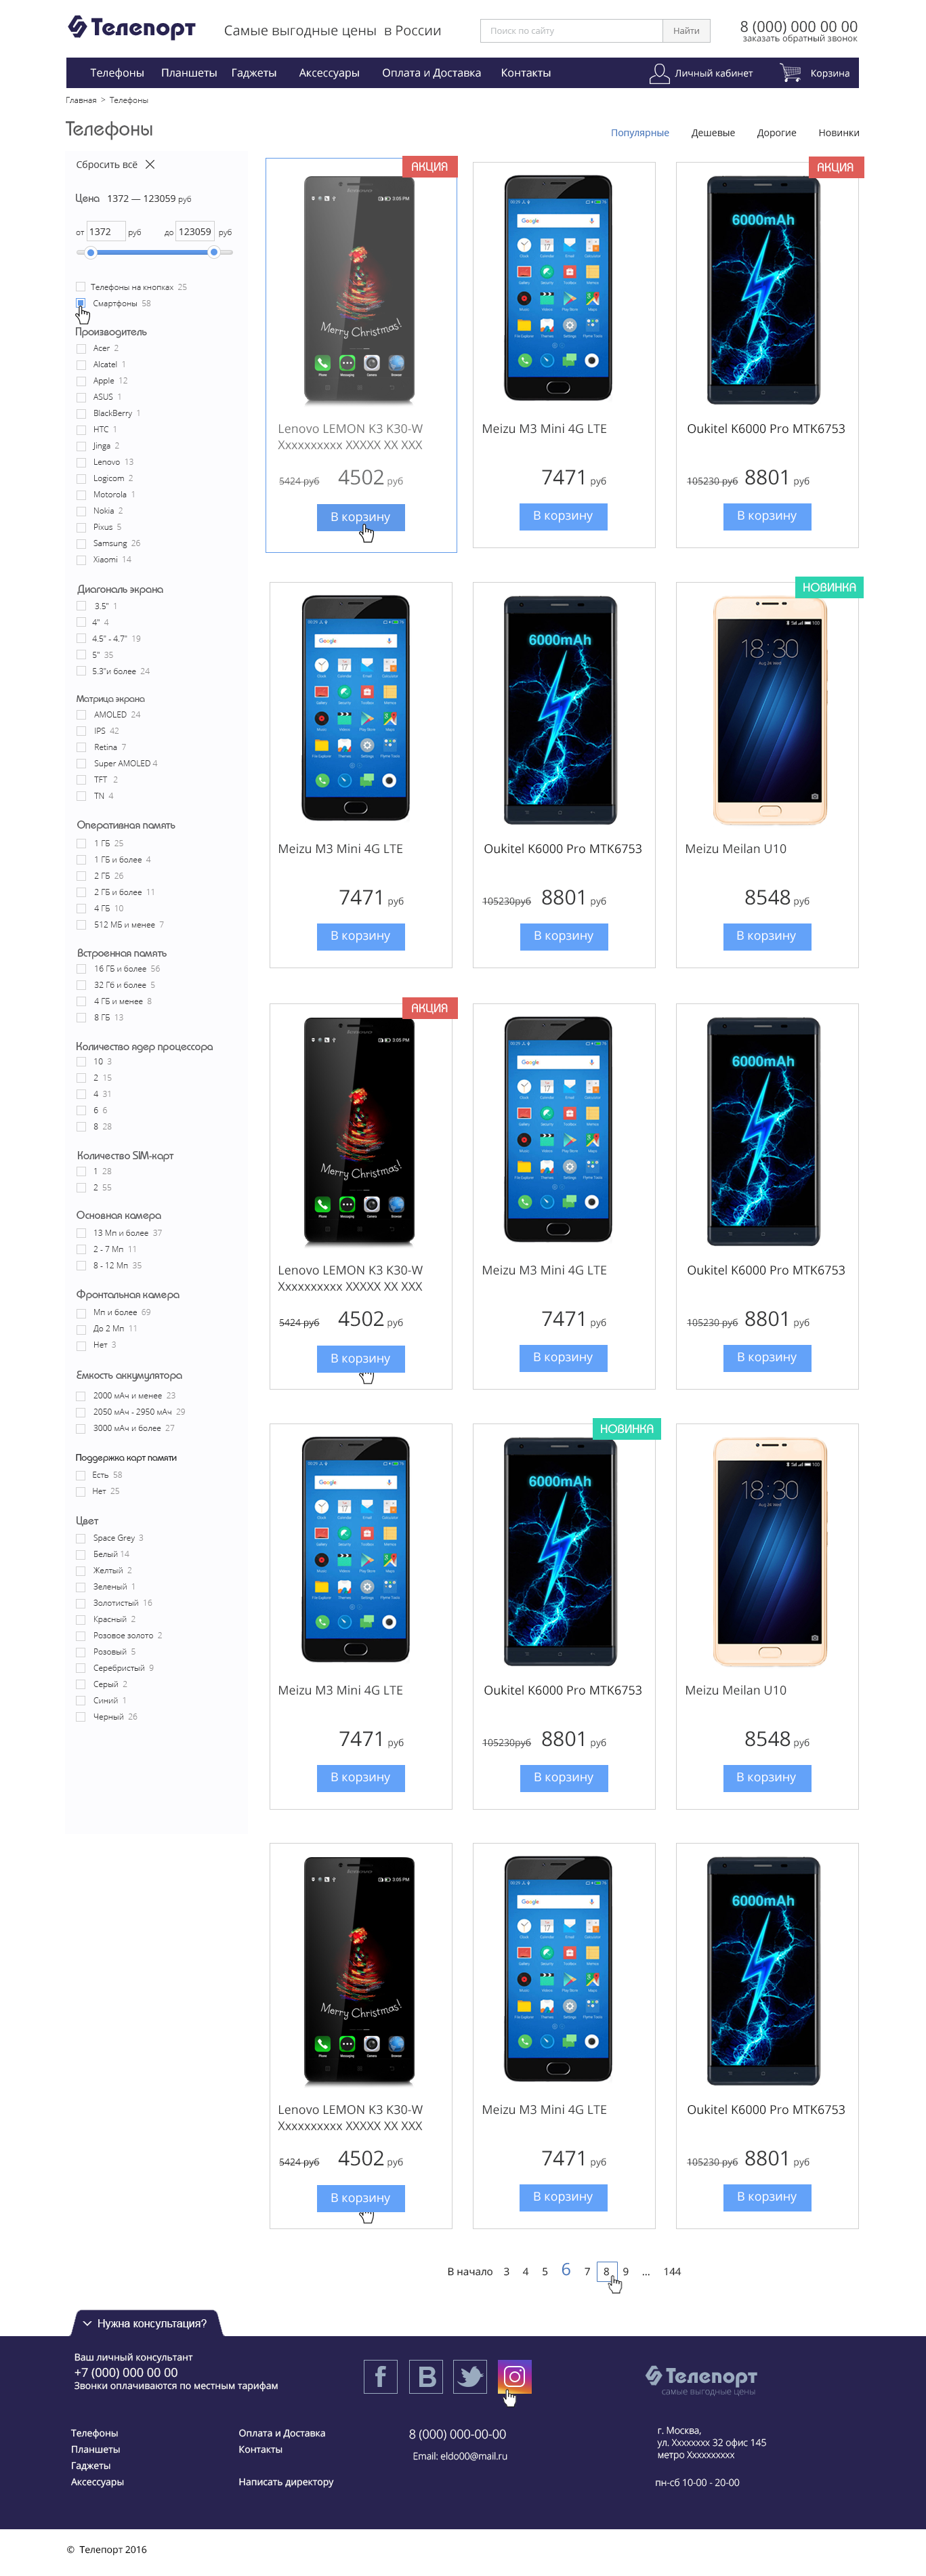Click the Телепорт logo in header
The image size is (926, 2576).
(x=132, y=27)
